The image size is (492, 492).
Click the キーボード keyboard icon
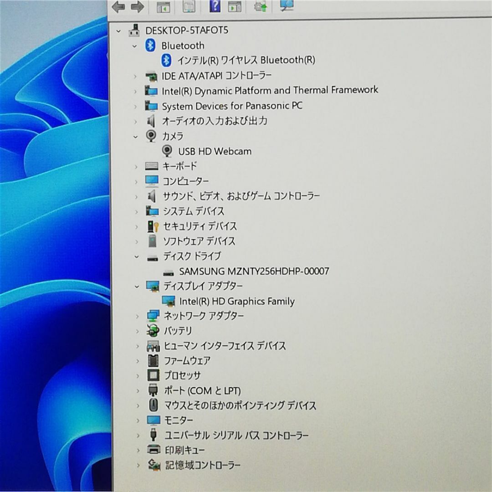[x=152, y=166]
